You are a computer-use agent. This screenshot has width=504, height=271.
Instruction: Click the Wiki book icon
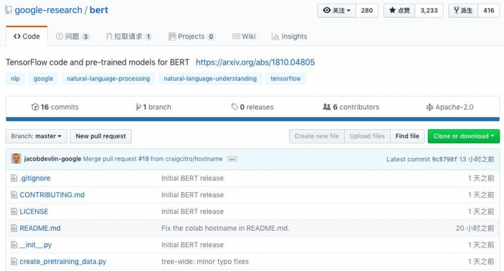pos(236,37)
